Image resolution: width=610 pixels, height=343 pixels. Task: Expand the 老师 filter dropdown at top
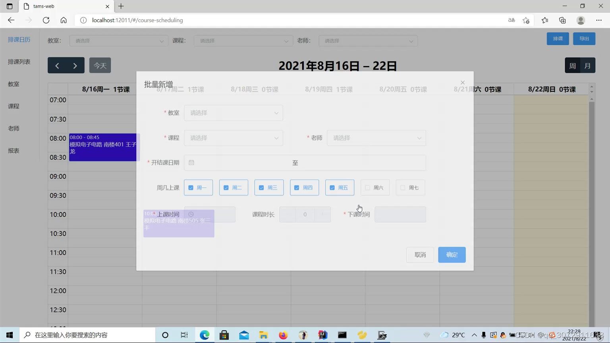point(368,41)
